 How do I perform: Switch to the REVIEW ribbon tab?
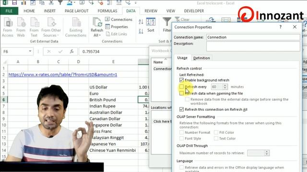click(151, 11)
